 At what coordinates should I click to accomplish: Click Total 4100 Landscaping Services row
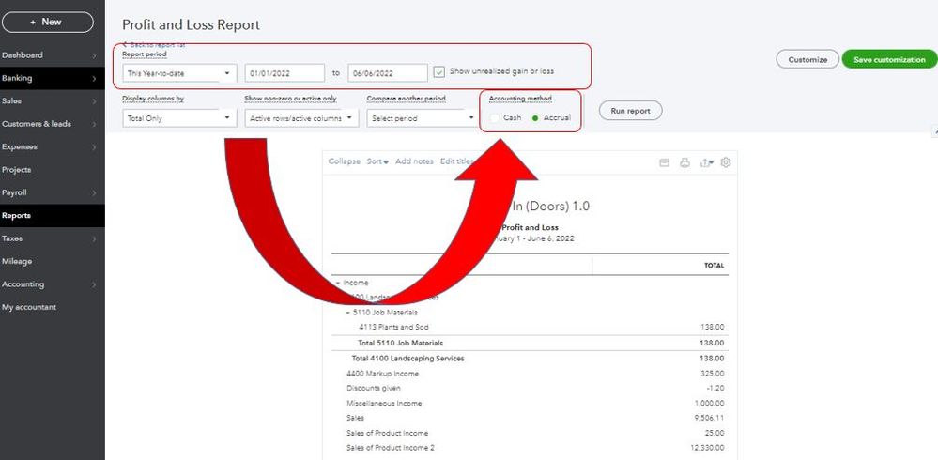530,359
